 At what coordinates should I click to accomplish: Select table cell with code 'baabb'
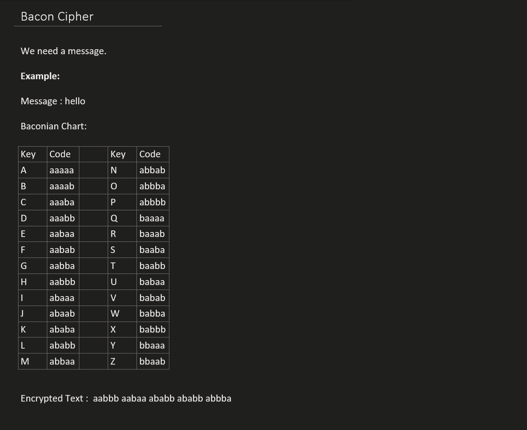click(153, 266)
